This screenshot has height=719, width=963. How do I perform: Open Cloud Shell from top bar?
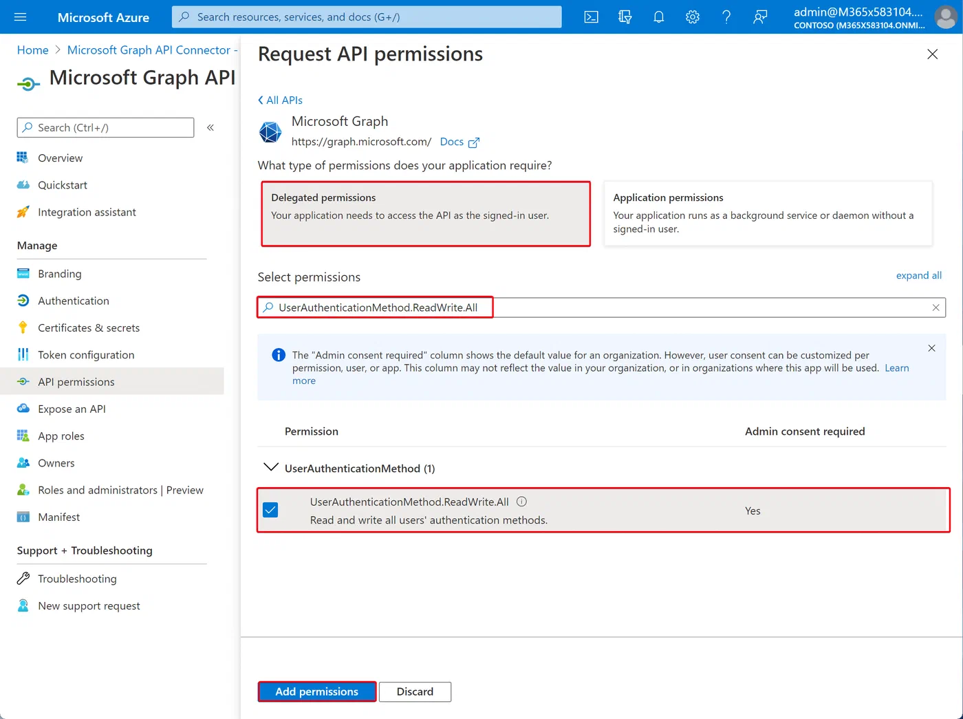(x=591, y=17)
